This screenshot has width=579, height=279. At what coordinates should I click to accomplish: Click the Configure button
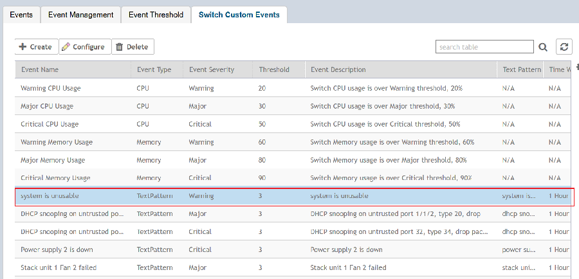tap(83, 47)
